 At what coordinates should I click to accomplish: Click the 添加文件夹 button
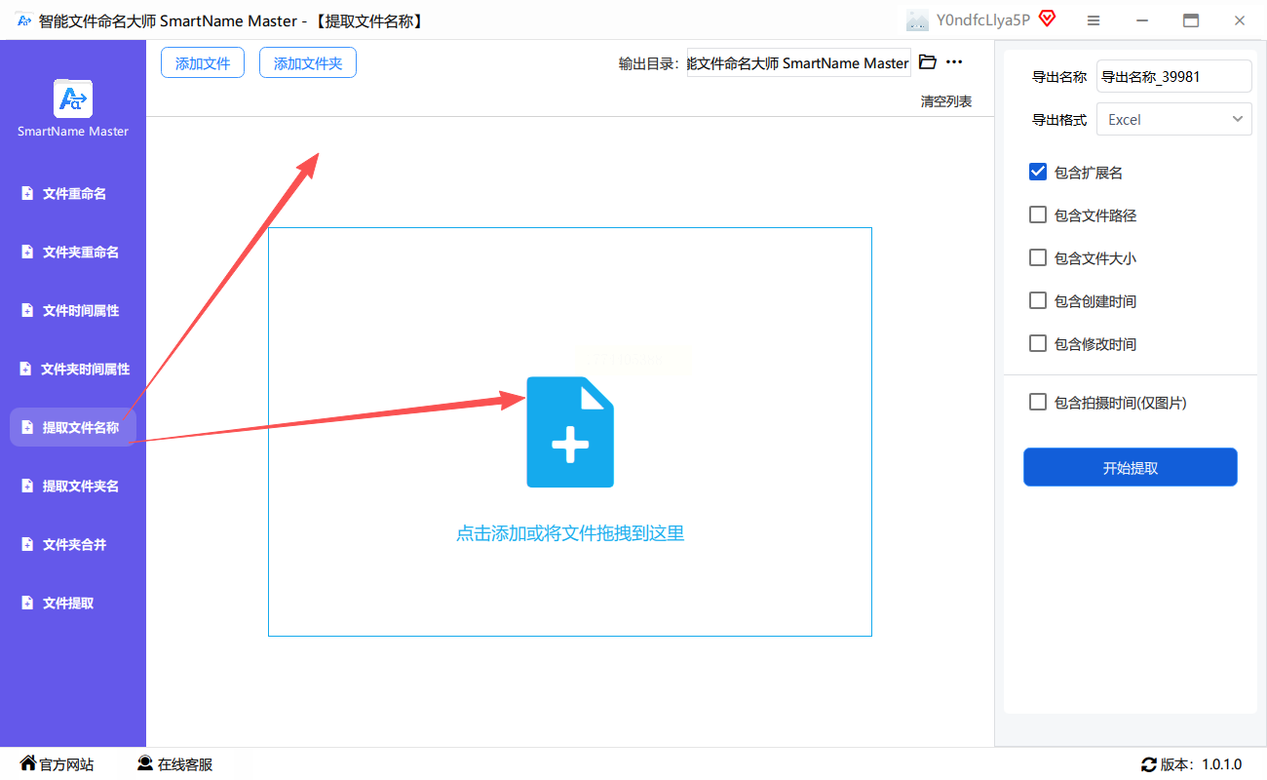(308, 63)
